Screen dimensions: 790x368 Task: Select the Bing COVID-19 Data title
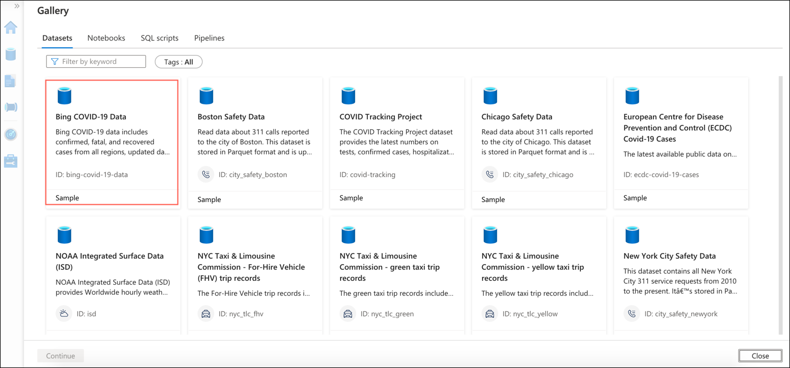click(x=91, y=117)
